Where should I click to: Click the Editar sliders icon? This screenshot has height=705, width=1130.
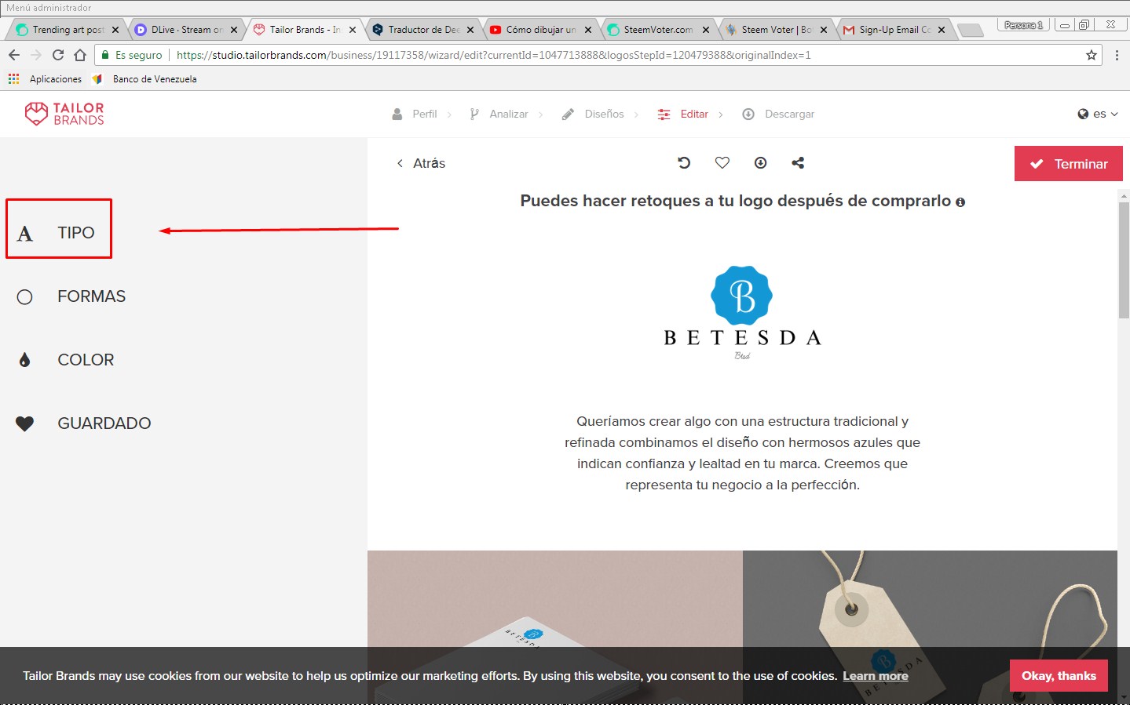click(x=664, y=114)
